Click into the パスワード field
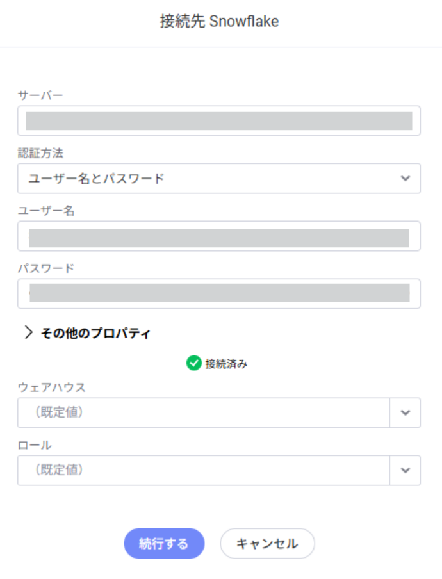Screen dimensions: 442x579 tap(219, 293)
